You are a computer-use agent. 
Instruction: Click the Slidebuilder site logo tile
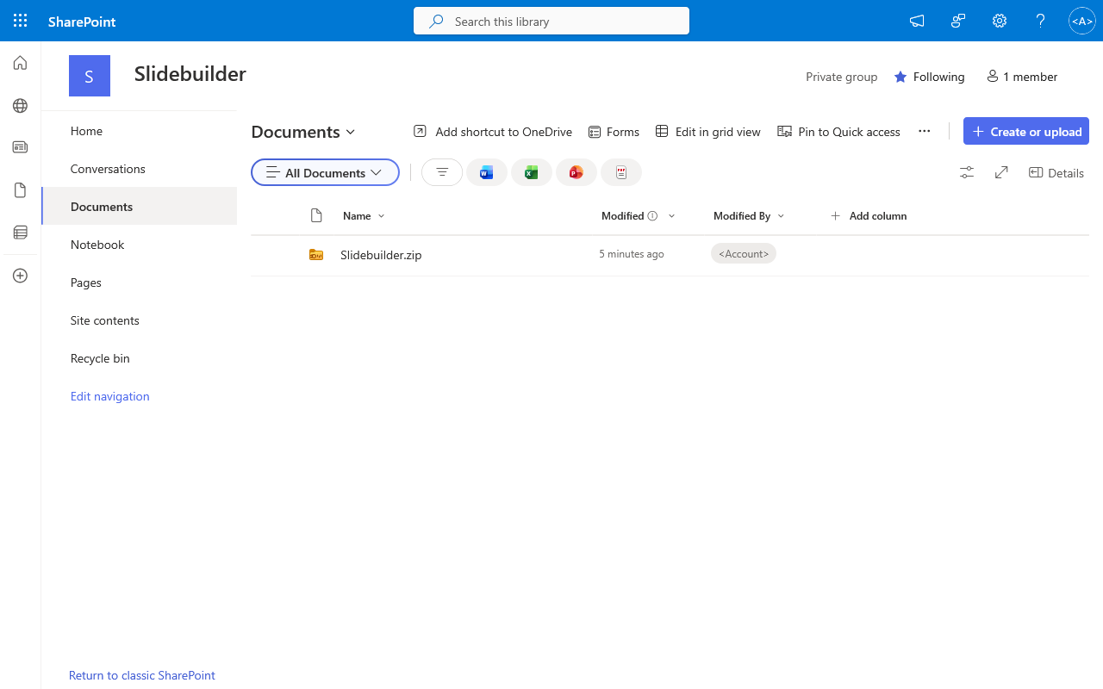click(x=90, y=76)
